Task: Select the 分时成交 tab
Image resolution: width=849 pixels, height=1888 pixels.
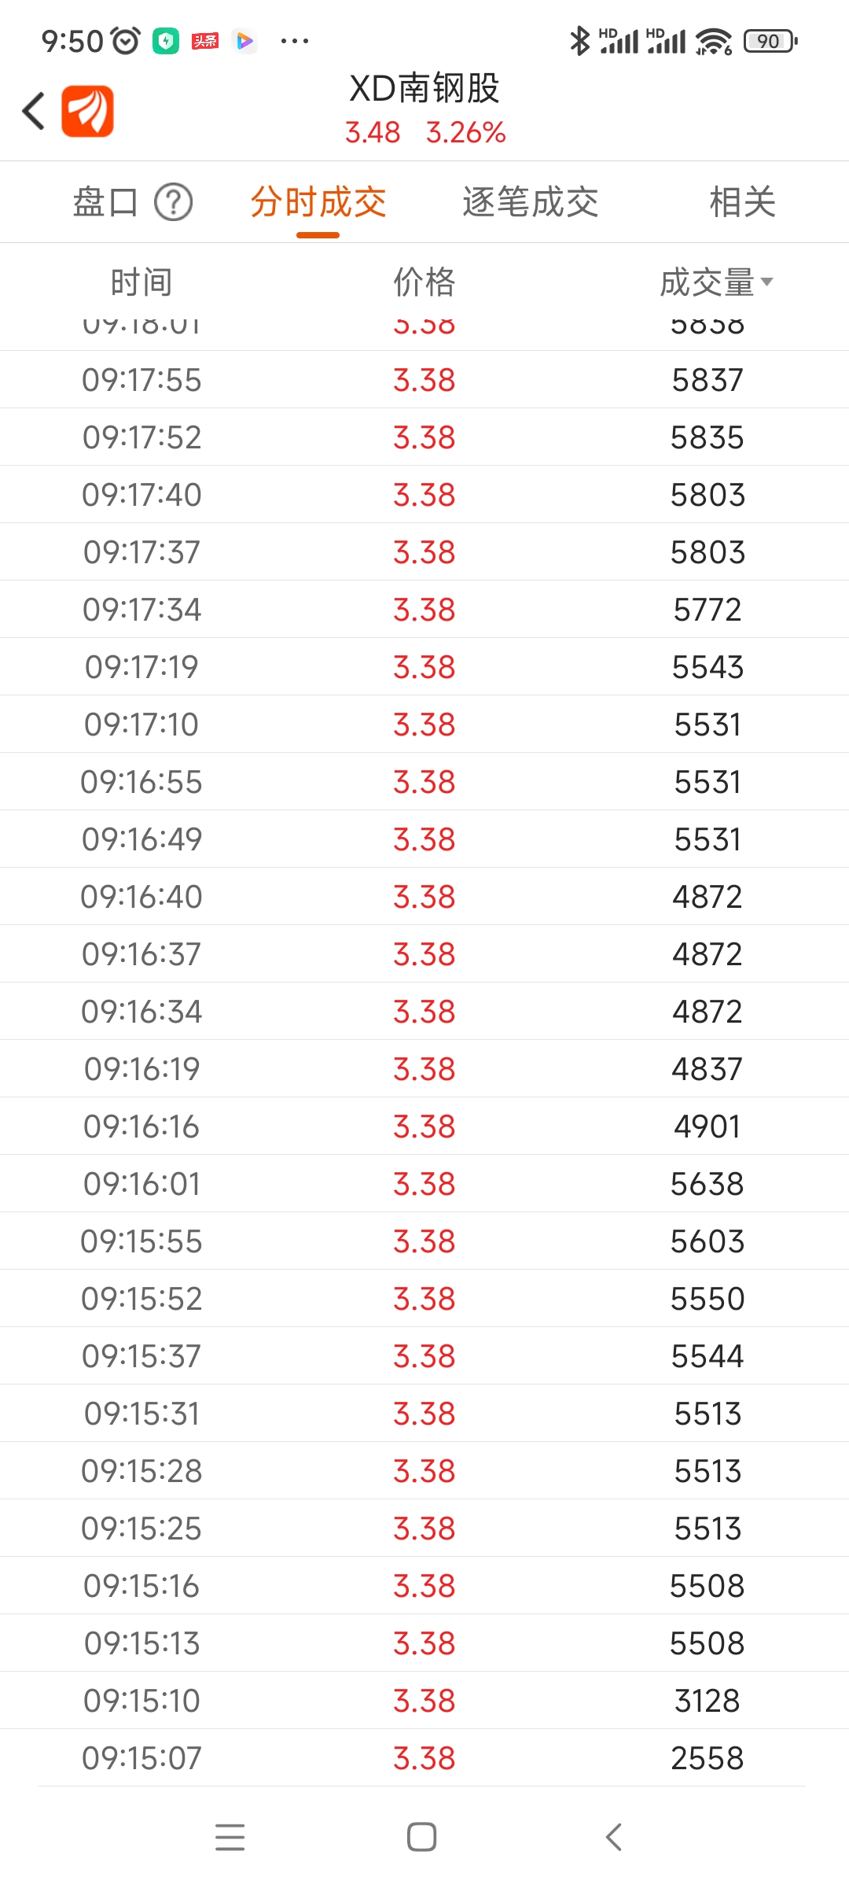Action: [318, 202]
